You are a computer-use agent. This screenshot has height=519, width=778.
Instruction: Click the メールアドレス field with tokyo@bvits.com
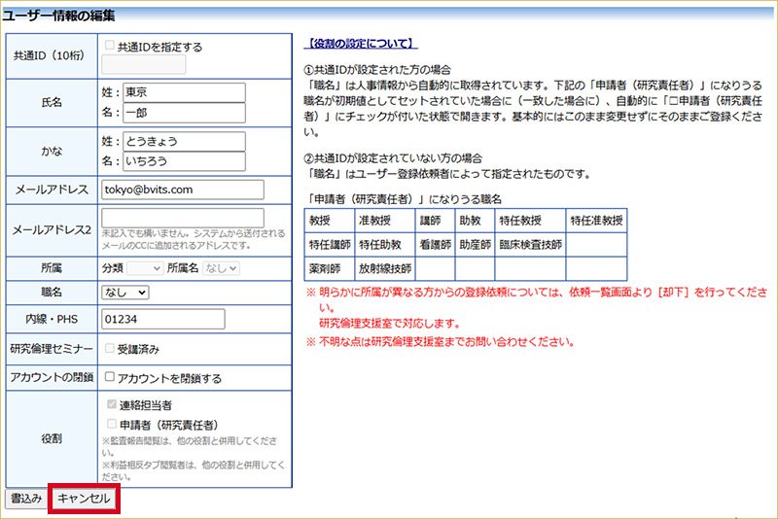click(x=183, y=190)
